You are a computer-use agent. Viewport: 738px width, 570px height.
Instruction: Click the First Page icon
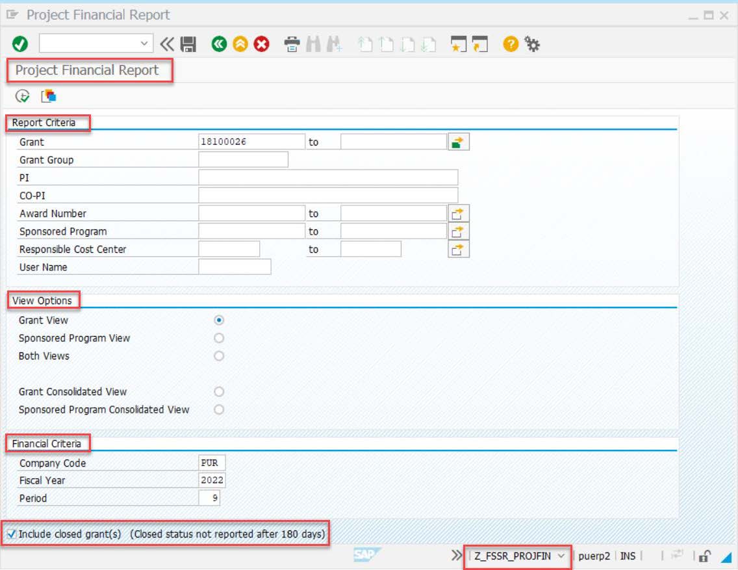click(x=364, y=44)
